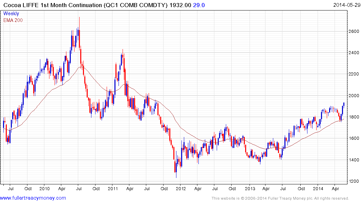Click the 1200 price axis label
This screenshot has height=203, width=364.
tap(354, 181)
